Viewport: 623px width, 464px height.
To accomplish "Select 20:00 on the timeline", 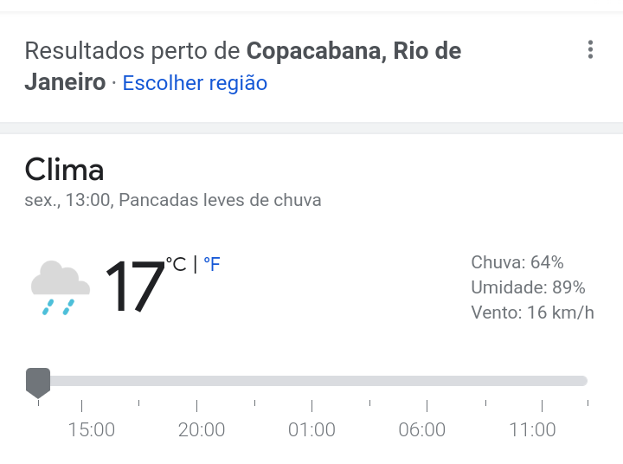I will pyautogui.click(x=202, y=429).
